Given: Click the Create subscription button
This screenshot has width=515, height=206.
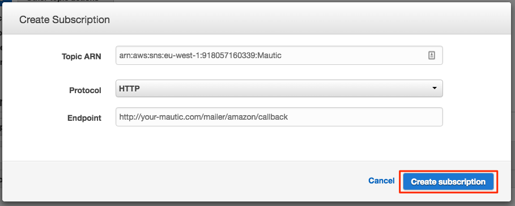Looking at the screenshot, I should point(448,182).
